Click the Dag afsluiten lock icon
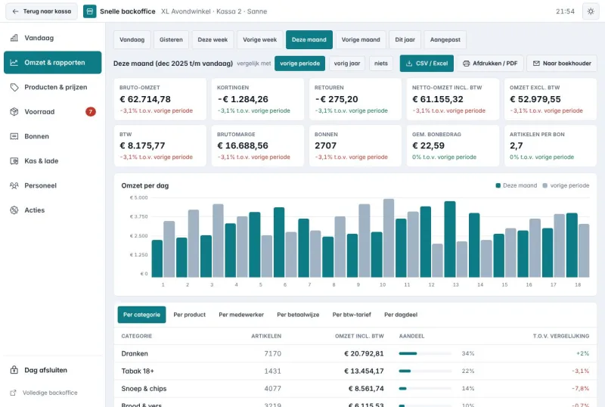This screenshot has height=407, width=605. 14,370
